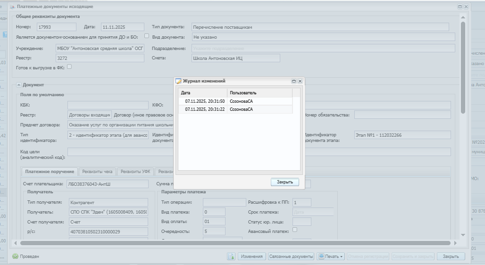Click the Вид оплаты field with 01
485x265 pixels.
pos(214,222)
